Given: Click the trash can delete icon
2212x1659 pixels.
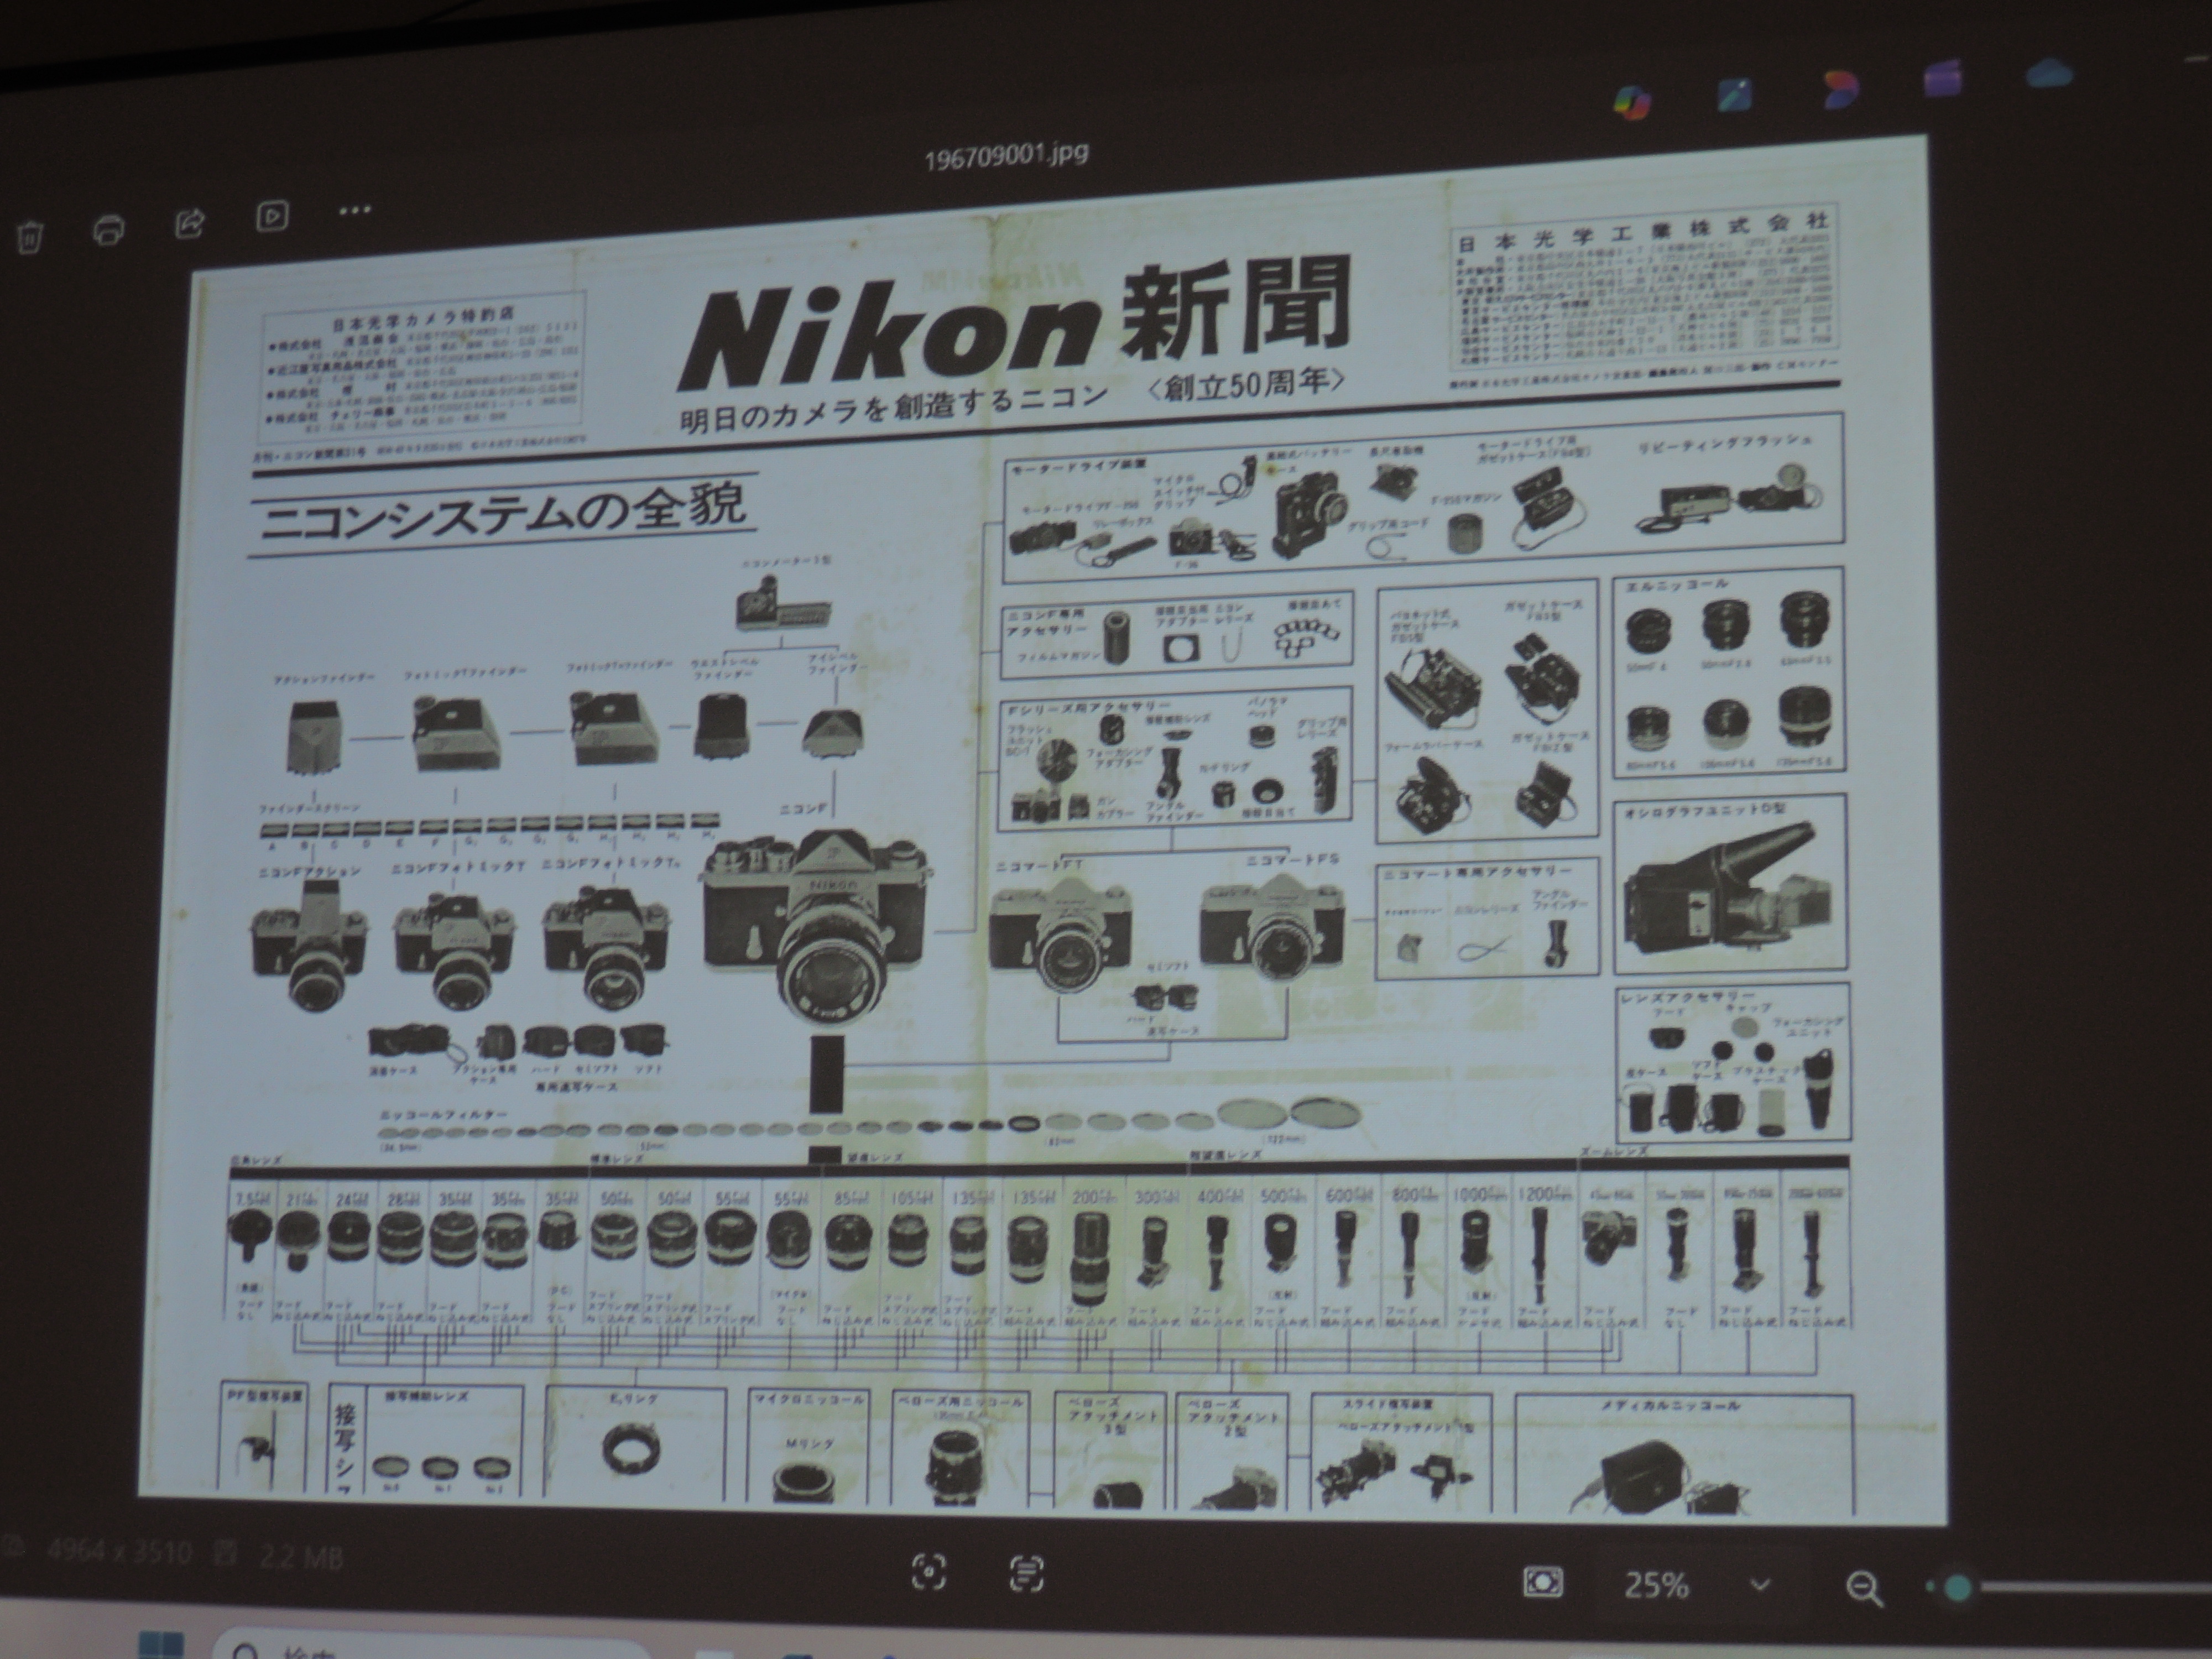Looking at the screenshot, I should click(30, 237).
